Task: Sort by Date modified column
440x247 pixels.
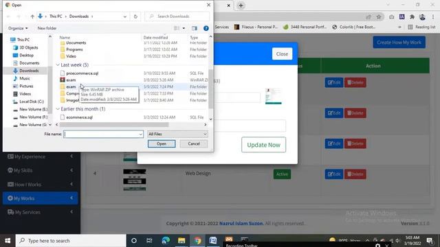Action: coord(156,38)
